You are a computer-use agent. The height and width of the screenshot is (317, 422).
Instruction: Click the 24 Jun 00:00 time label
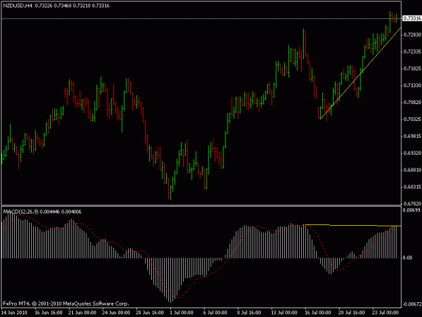pos(116,313)
